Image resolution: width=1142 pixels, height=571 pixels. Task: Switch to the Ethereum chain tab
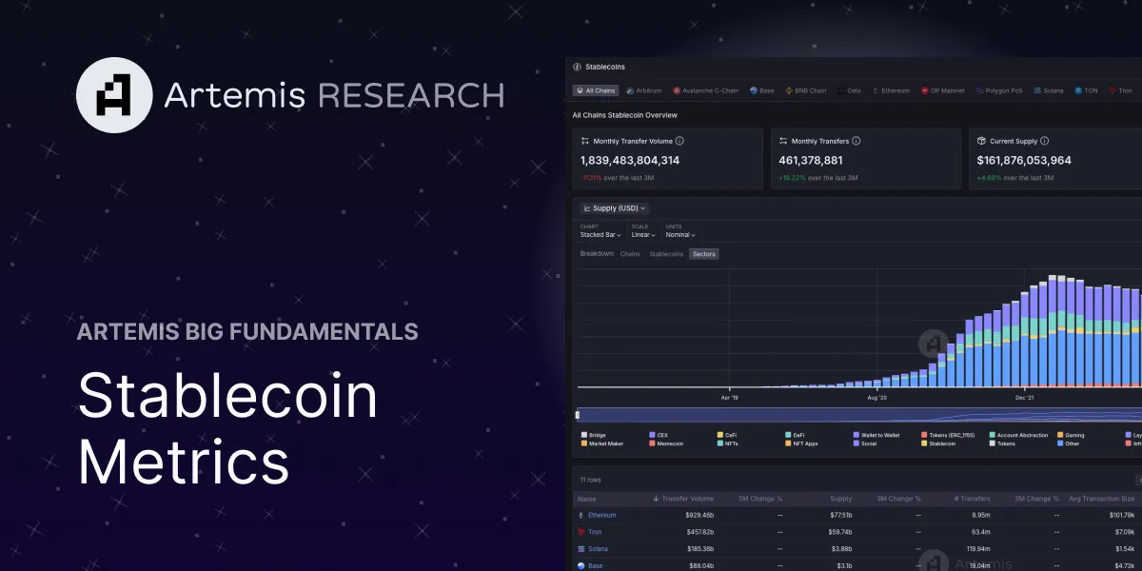pos(890,90)
